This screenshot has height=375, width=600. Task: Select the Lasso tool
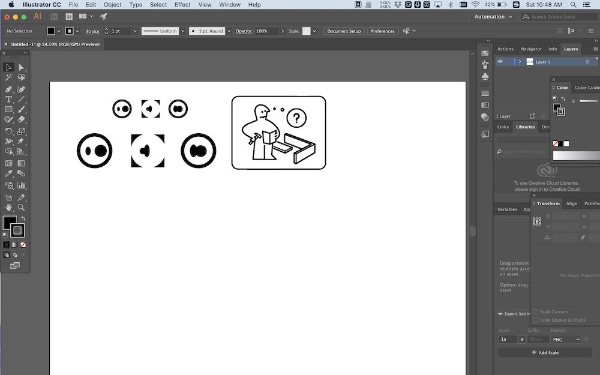22,77
